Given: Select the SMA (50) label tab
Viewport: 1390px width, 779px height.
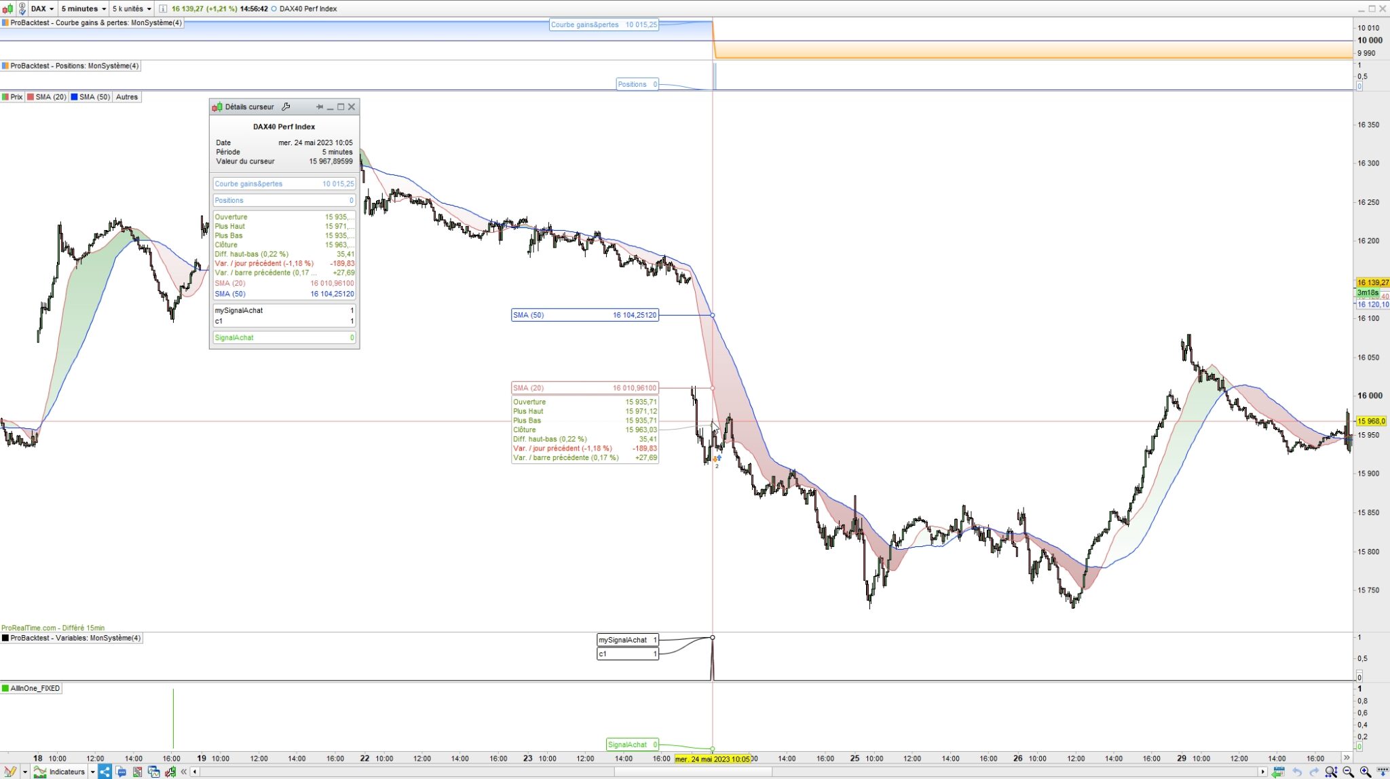Looking at the screenshot, I should pos(90,97).
